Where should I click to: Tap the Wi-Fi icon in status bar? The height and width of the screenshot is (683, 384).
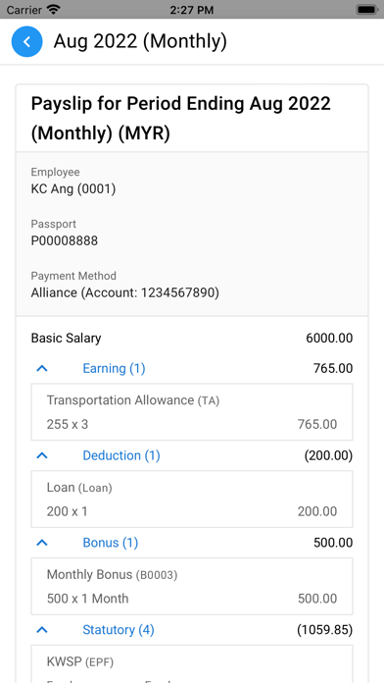[x=54, y=10]
